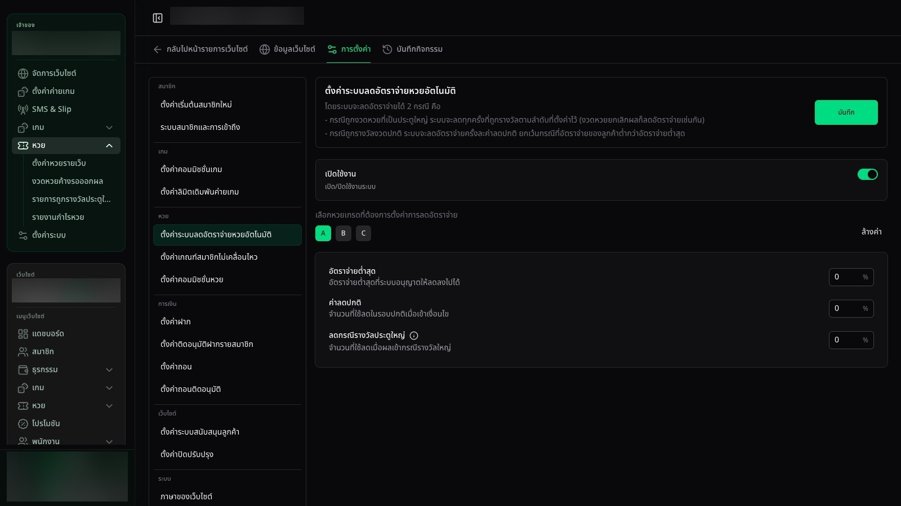Collapse the sidebar panel icon
Viewport: 901px width, 506px height.
(x=158, y=18)
